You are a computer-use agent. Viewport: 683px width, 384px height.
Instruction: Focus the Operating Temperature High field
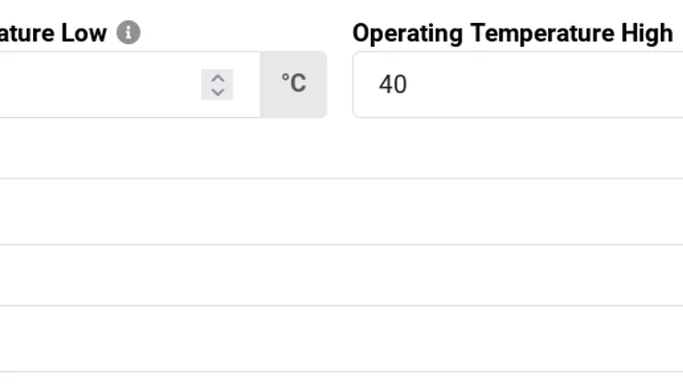518,85
